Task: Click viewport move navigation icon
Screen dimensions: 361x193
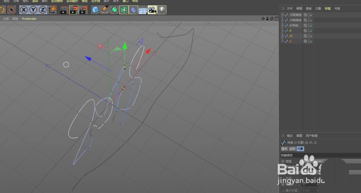Action: (x=263, y=19)
